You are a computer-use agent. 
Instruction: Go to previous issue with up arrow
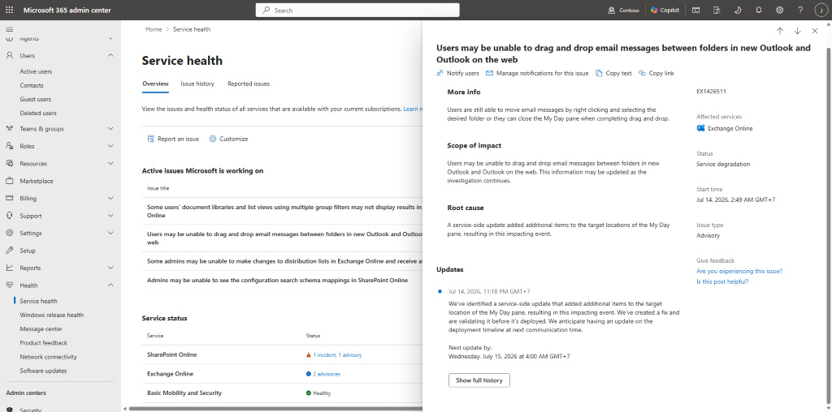pyautogui.click(x=780, y=31)
